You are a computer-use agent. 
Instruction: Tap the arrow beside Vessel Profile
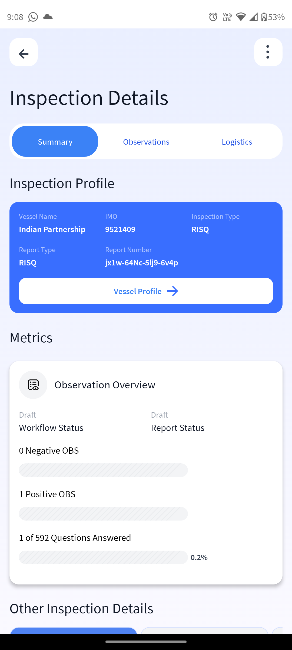tap(172, 291)
